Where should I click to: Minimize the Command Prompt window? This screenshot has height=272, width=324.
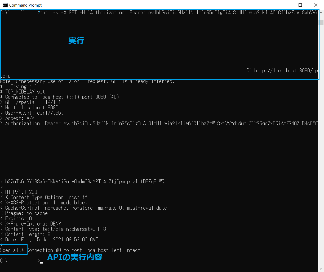pyautogui.click(x=285, y=5)
